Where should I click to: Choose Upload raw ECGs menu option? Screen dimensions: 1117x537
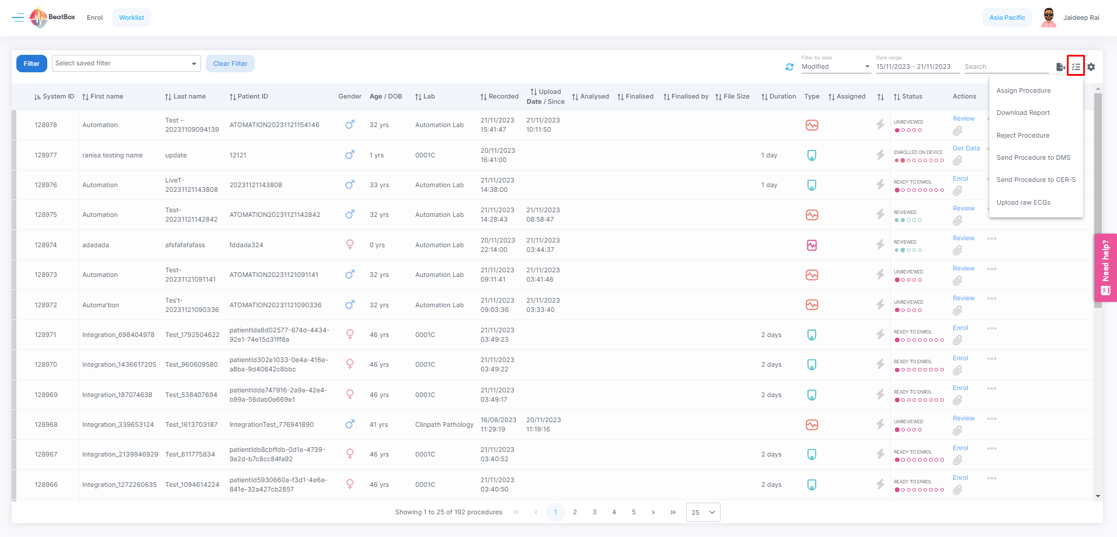pos(1023,203)
